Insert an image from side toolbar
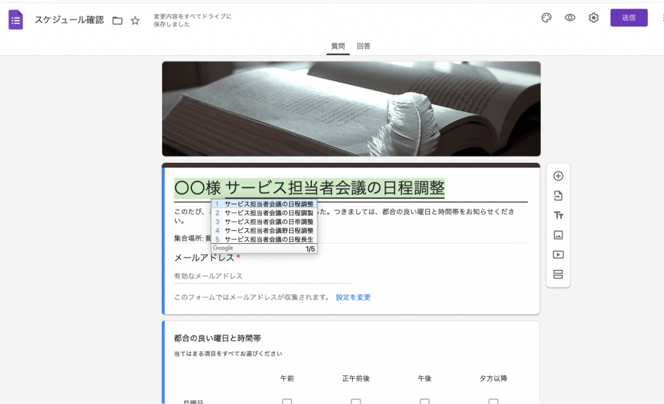This screenshot has width=664, height=404. click(558, 235)
